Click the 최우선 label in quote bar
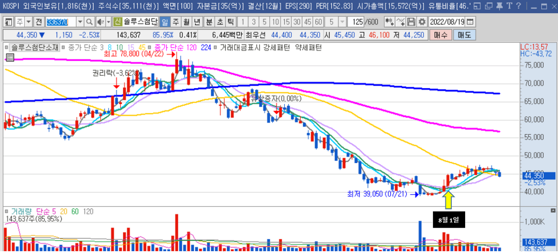Screen dimensions: 558x252 coord(255,35)
